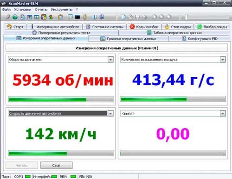The image size is (232, 179).
Task: Click the clipboard toolbar icon
Action: (x=60, y=17)
